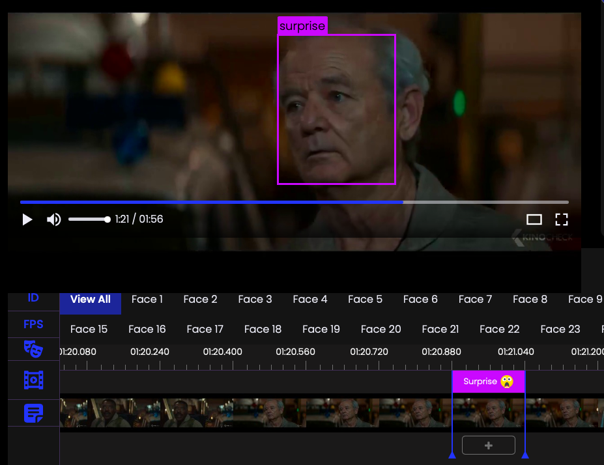Viewport: 604px width, 465px height.
Task: Switch to the Face 5 tab
Action: point(365,300)
